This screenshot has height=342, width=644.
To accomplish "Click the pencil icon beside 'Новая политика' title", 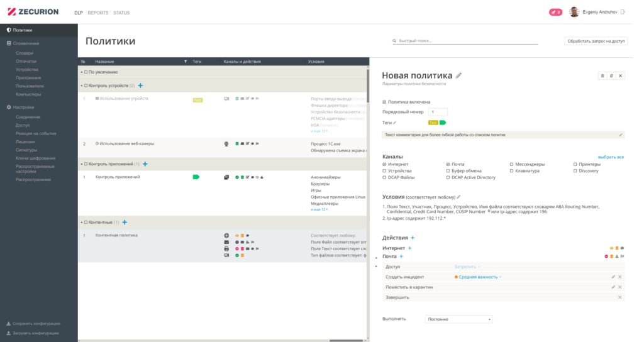I will pos(459,75).
